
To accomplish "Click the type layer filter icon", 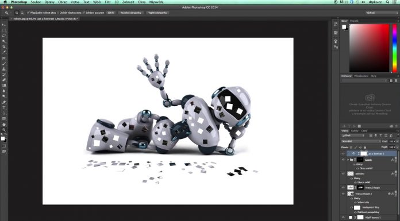I will point(380,135).
